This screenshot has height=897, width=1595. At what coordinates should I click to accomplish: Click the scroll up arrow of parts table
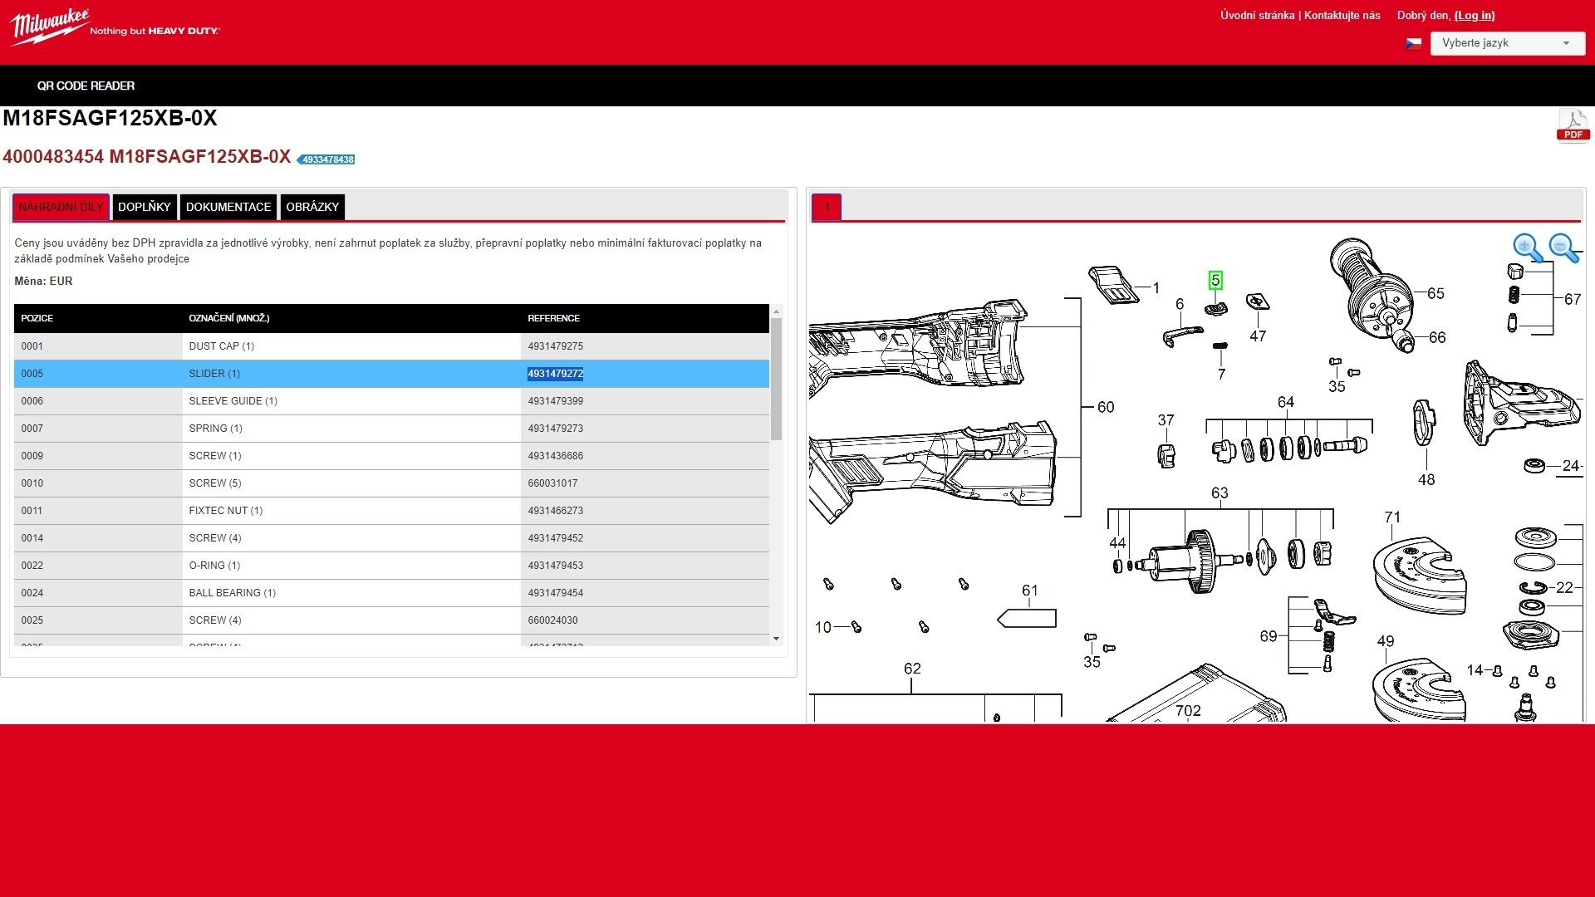pos(776,311)
